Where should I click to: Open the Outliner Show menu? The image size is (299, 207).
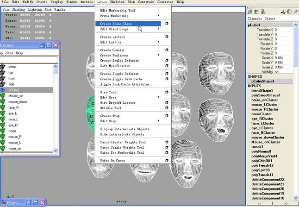(9, 53)
